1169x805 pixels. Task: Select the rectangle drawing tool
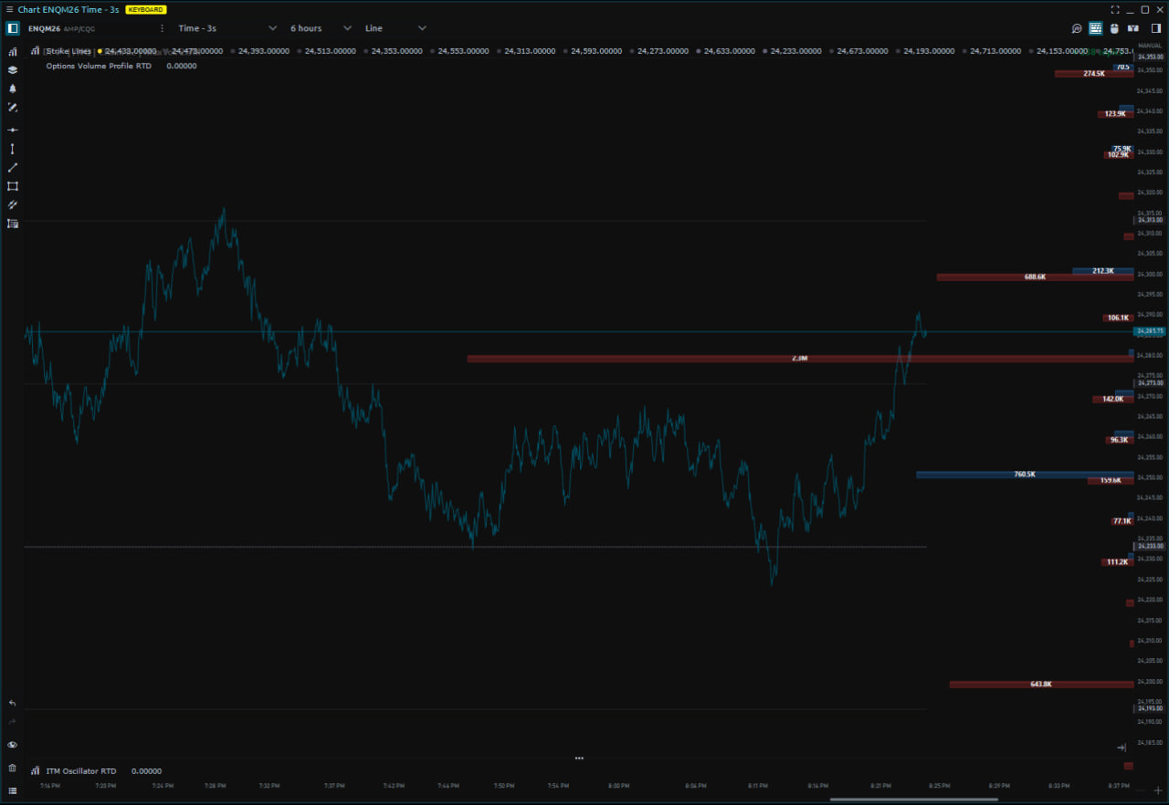[13, 186]
